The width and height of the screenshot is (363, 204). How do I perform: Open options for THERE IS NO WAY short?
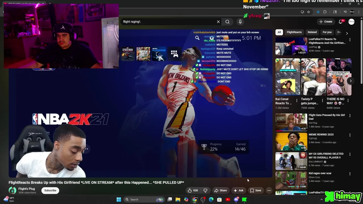pos(348,101)
